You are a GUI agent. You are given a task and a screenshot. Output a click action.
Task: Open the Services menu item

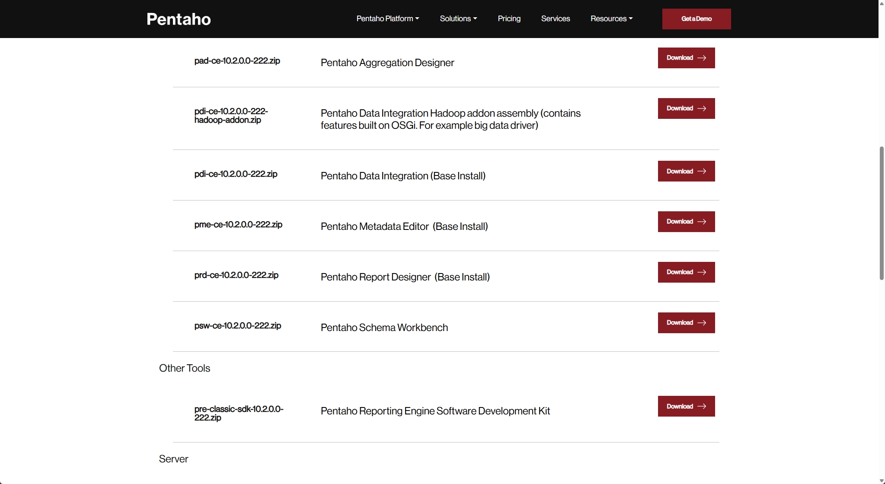(555, 19)
